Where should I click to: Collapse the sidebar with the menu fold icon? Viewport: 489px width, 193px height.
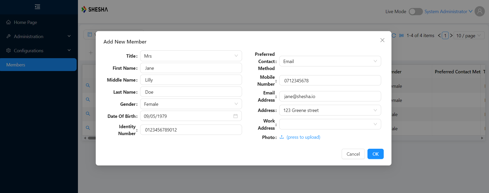pos(37,7)
